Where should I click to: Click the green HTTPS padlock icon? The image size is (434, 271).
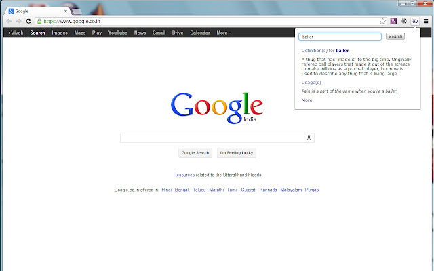[x=39, y=21]
